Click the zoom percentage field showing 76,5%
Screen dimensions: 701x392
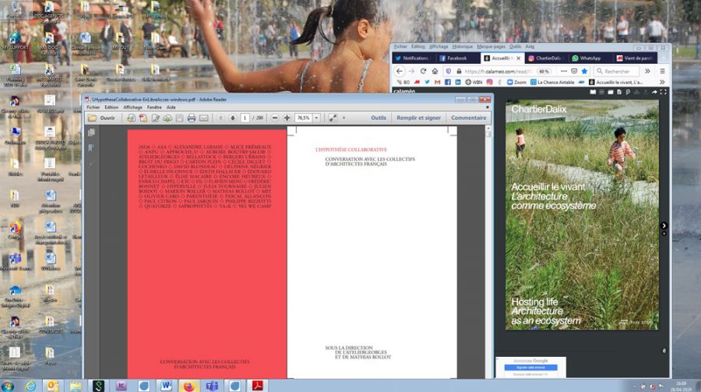coord(304,118)
